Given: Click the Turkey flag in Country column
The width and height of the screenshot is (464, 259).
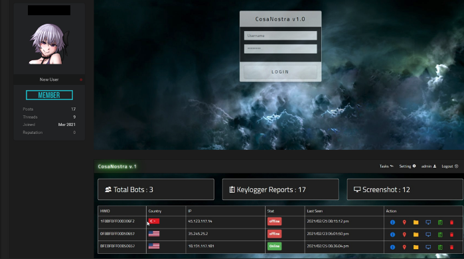Looking at the screenshot, I should 154,221.
